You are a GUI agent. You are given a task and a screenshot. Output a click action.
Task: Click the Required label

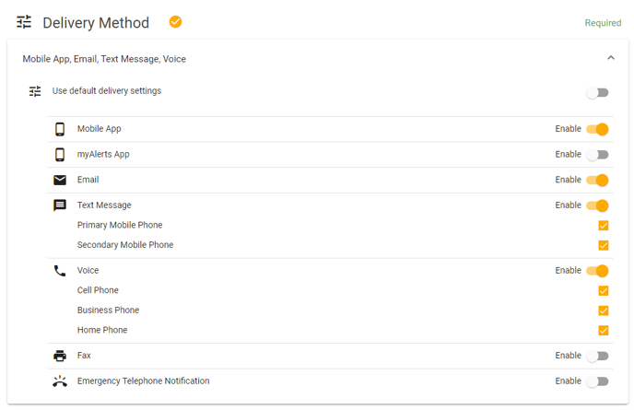click(x=603, y=23)
